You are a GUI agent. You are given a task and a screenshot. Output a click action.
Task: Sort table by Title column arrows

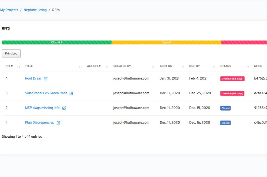pyautogui.click(x=80, y=66)
